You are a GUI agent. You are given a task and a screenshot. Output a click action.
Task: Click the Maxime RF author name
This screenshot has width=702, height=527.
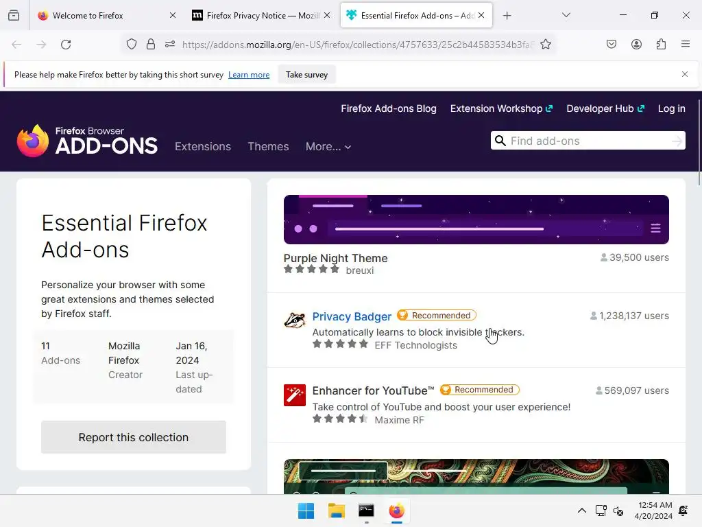(x=400, y=420)
